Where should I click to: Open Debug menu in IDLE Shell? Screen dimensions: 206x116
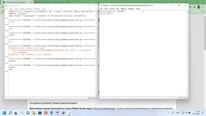point(22,9)
